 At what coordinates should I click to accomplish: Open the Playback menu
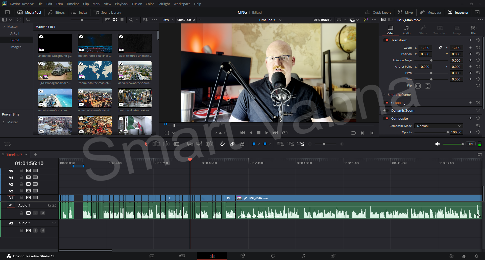click(122, 4)
